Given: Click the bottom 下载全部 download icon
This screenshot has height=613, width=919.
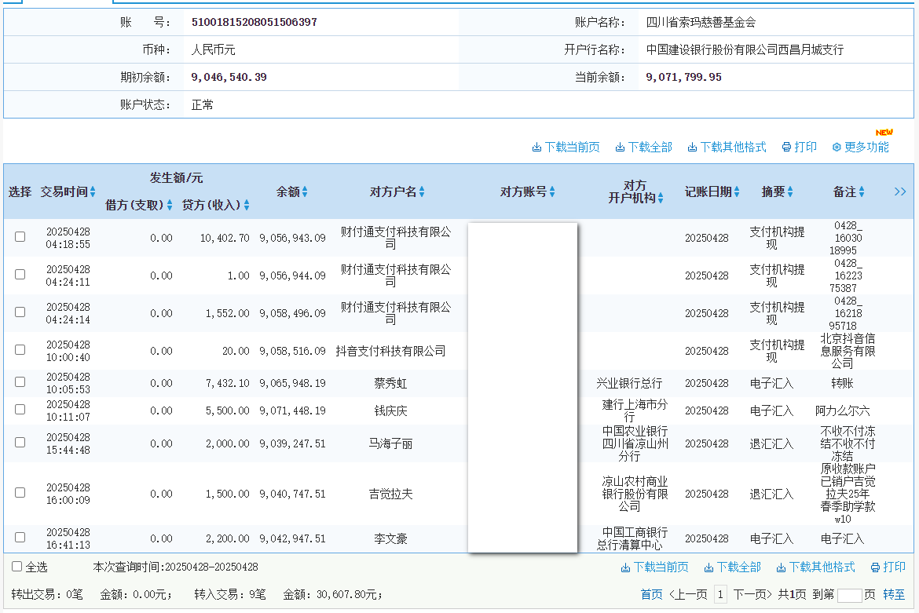Looking at the screenshot, I should (708, 567).
